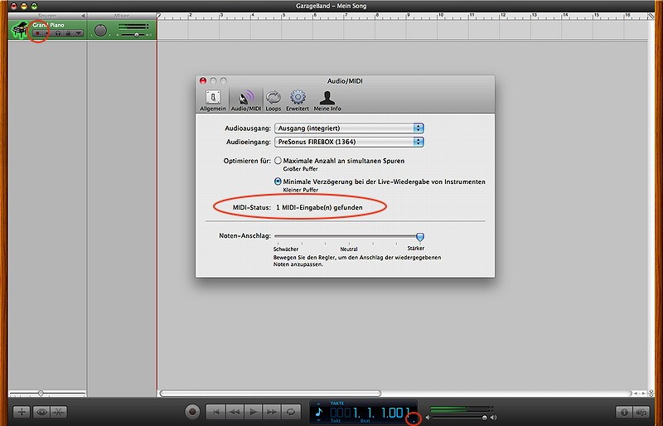Click the master volume low speaker icon

click(x=428, y=418)
